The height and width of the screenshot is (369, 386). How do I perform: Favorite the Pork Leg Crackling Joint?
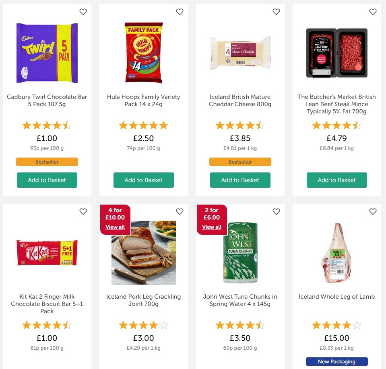click(180, 211)
